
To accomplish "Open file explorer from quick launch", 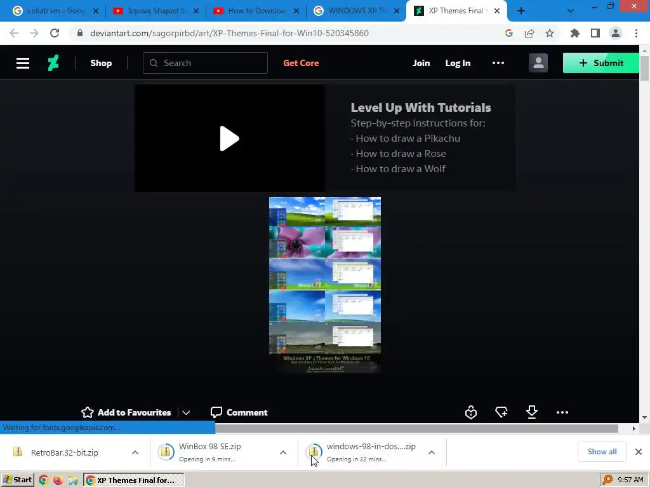I will (73, 480).
